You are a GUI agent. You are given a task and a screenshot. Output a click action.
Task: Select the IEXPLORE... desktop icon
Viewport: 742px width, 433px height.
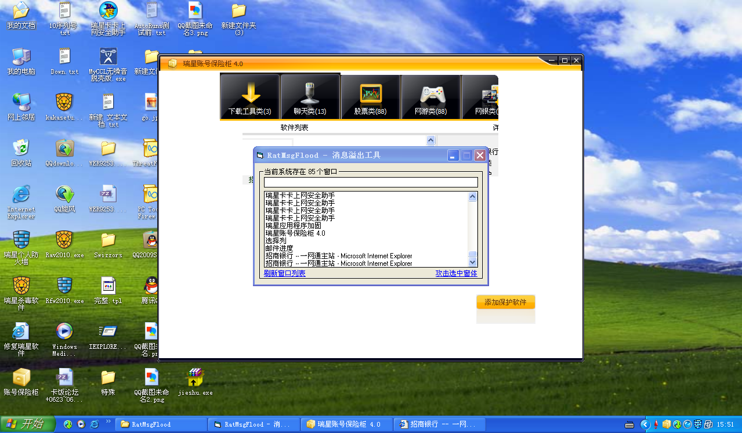pos(108,335)
